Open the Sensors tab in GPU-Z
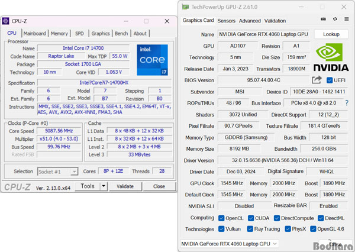 click(227, 21)
